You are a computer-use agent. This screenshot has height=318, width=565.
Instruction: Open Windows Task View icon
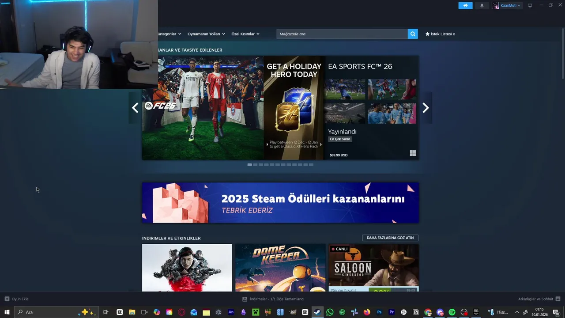[106, 312]
